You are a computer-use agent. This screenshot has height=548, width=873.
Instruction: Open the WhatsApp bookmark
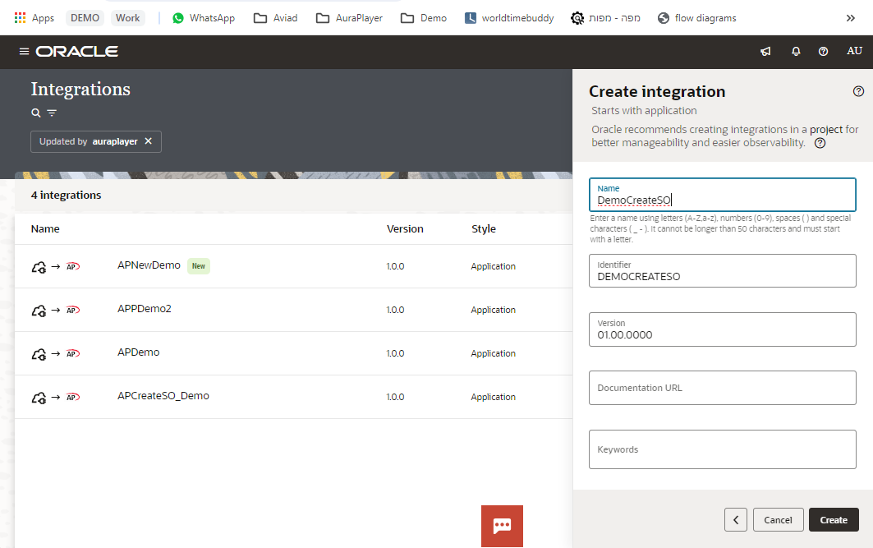(x=203, y=18)
